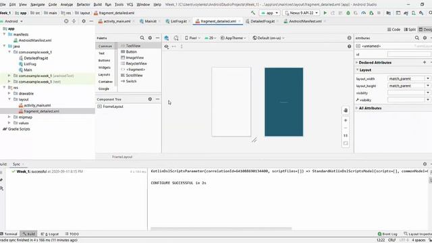Search attributes with magnifier icon
This screenshot has height=243, width=432.
click(417, 38)
